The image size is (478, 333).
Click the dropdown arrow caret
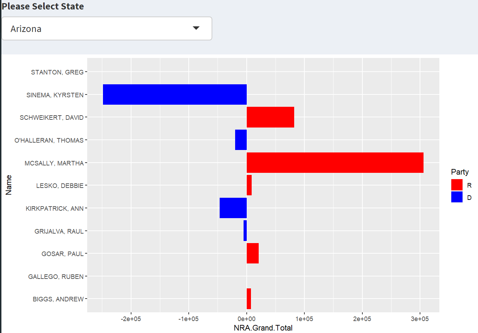[196, 28]
